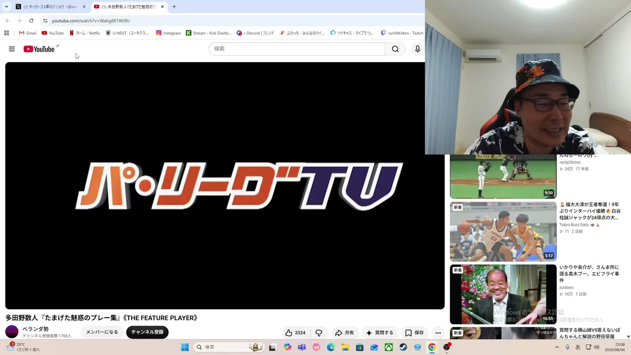Open more actions three-dot menu

tap(438, 333)
